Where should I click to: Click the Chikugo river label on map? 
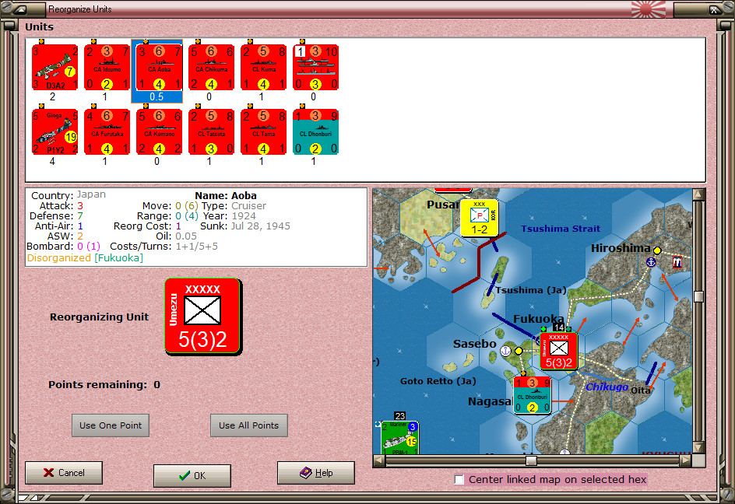[x=607, y=387]
